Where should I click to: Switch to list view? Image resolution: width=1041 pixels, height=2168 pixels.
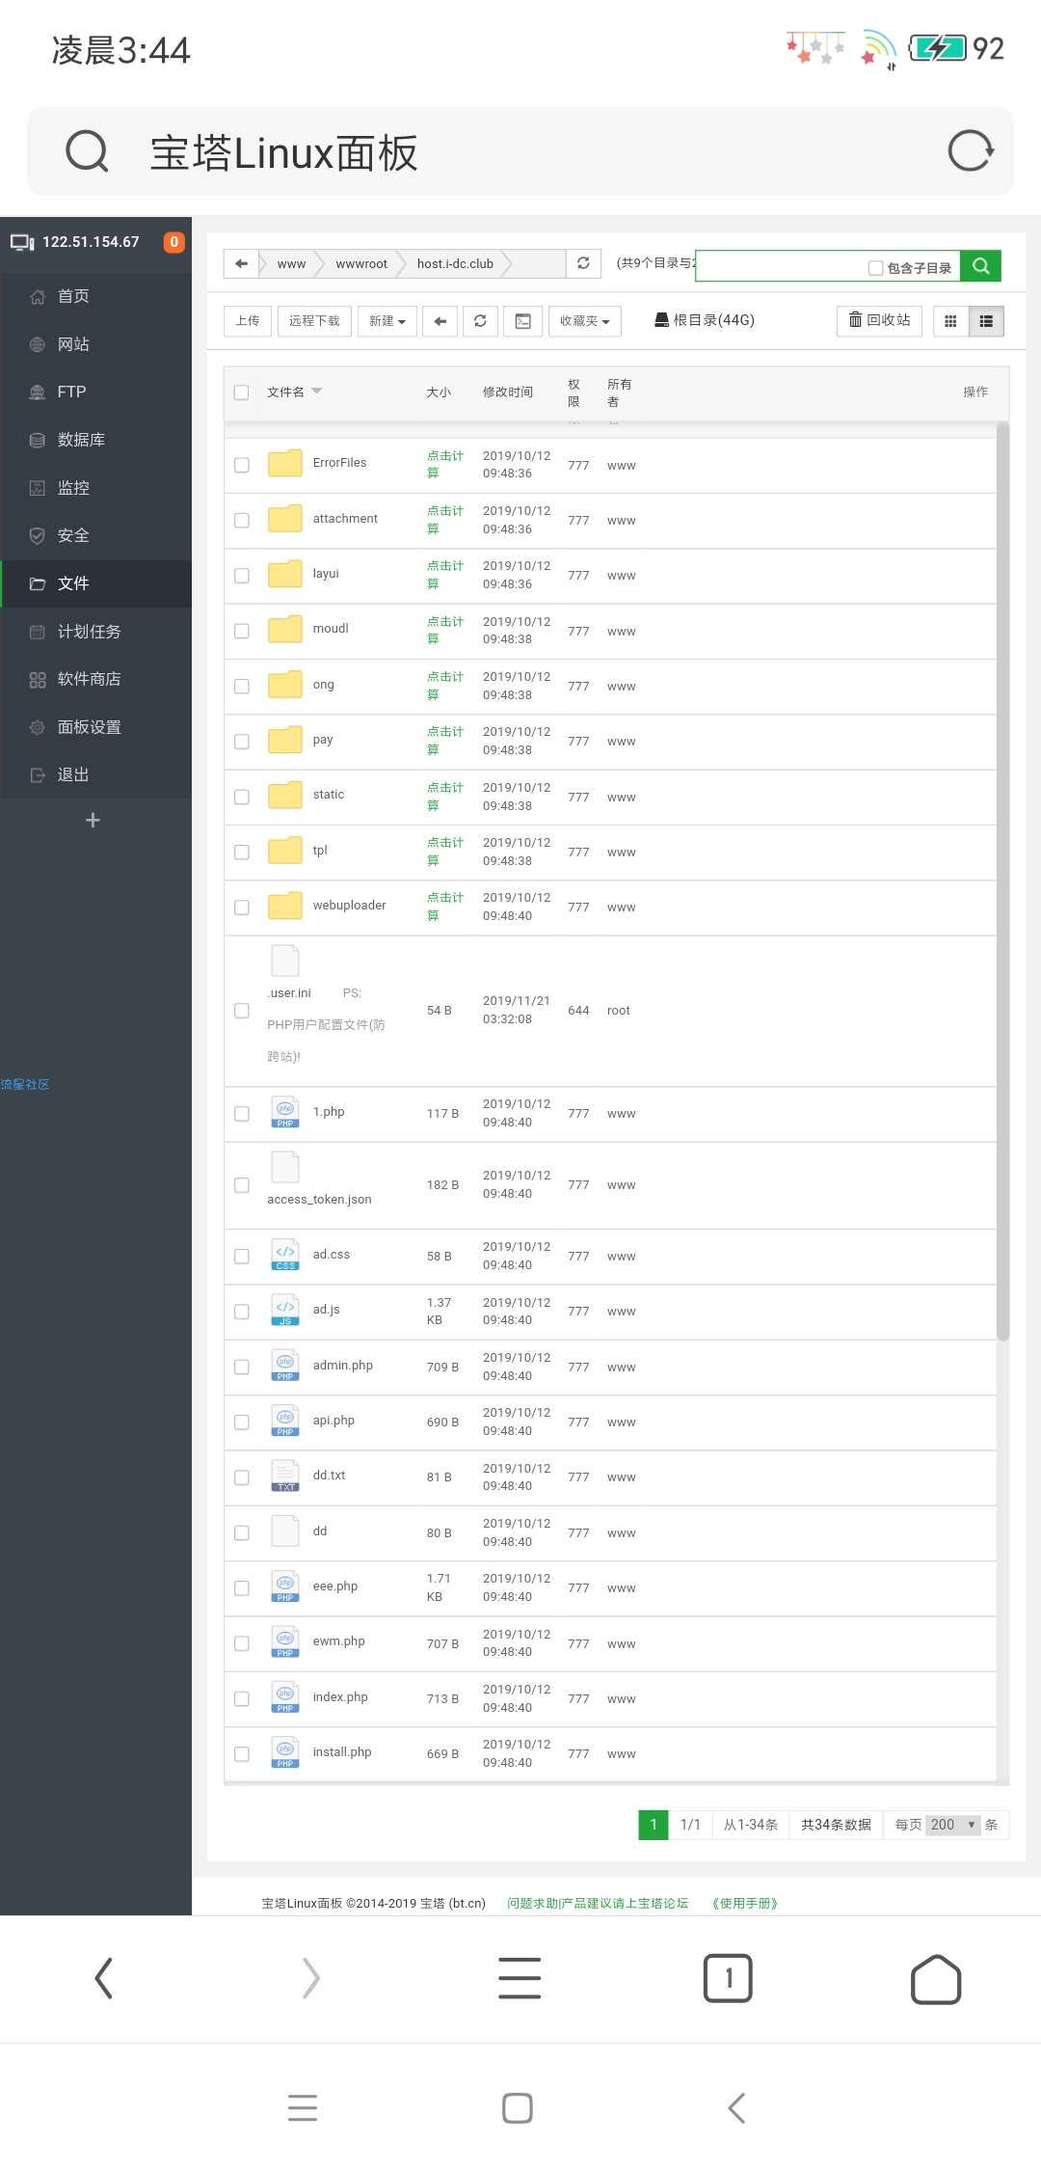pos(986,321)
